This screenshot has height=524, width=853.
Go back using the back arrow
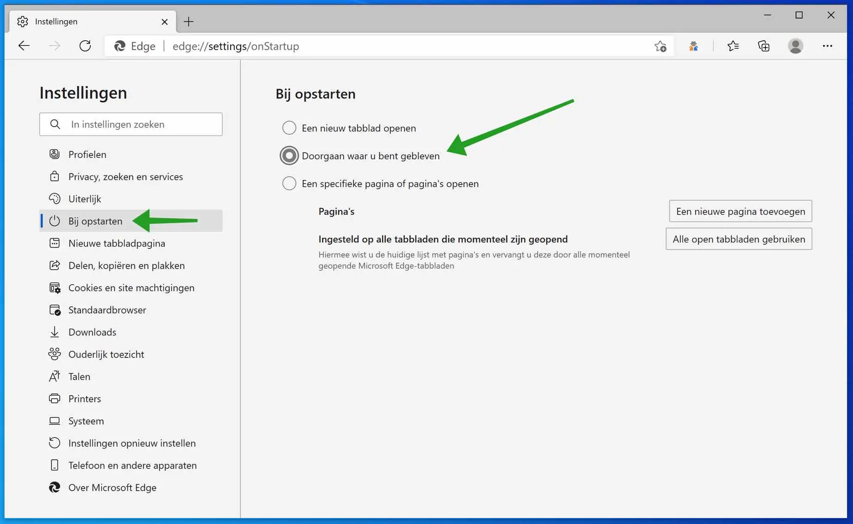point(24,46)
